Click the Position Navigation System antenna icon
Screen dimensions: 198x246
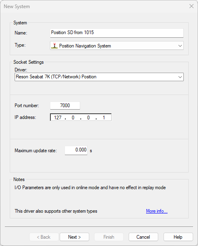coord(54,46)
